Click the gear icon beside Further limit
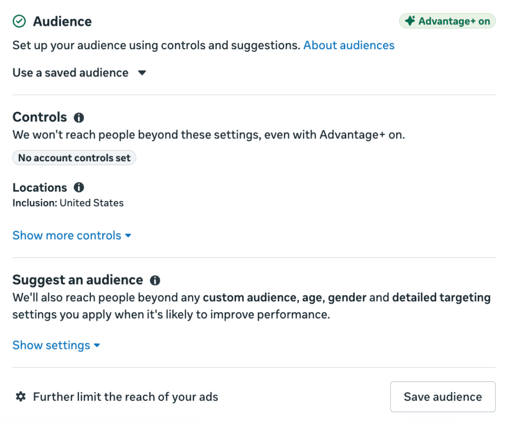 [21, 396]
